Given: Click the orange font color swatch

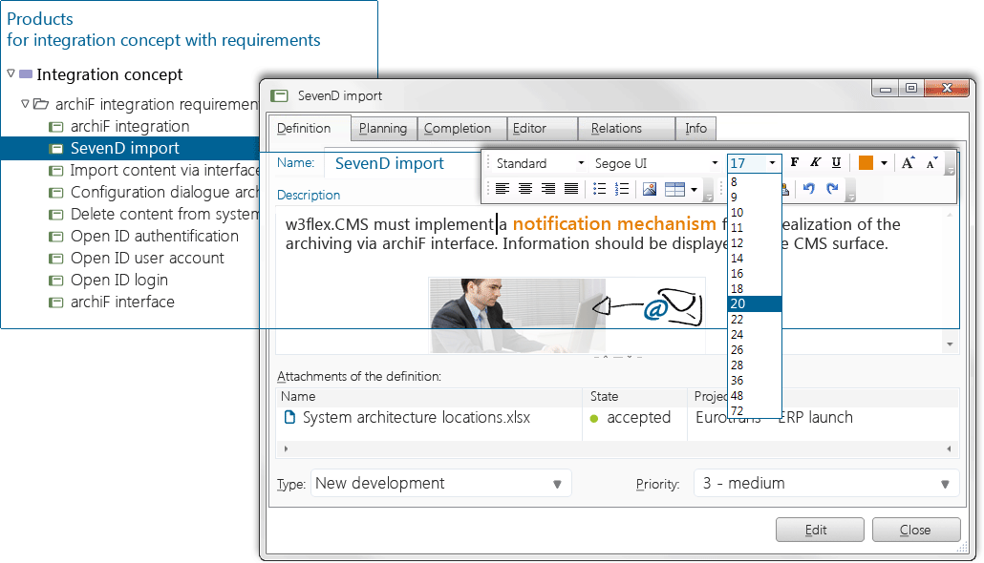Looking at the screenshot, I should (x=866, y=162).
